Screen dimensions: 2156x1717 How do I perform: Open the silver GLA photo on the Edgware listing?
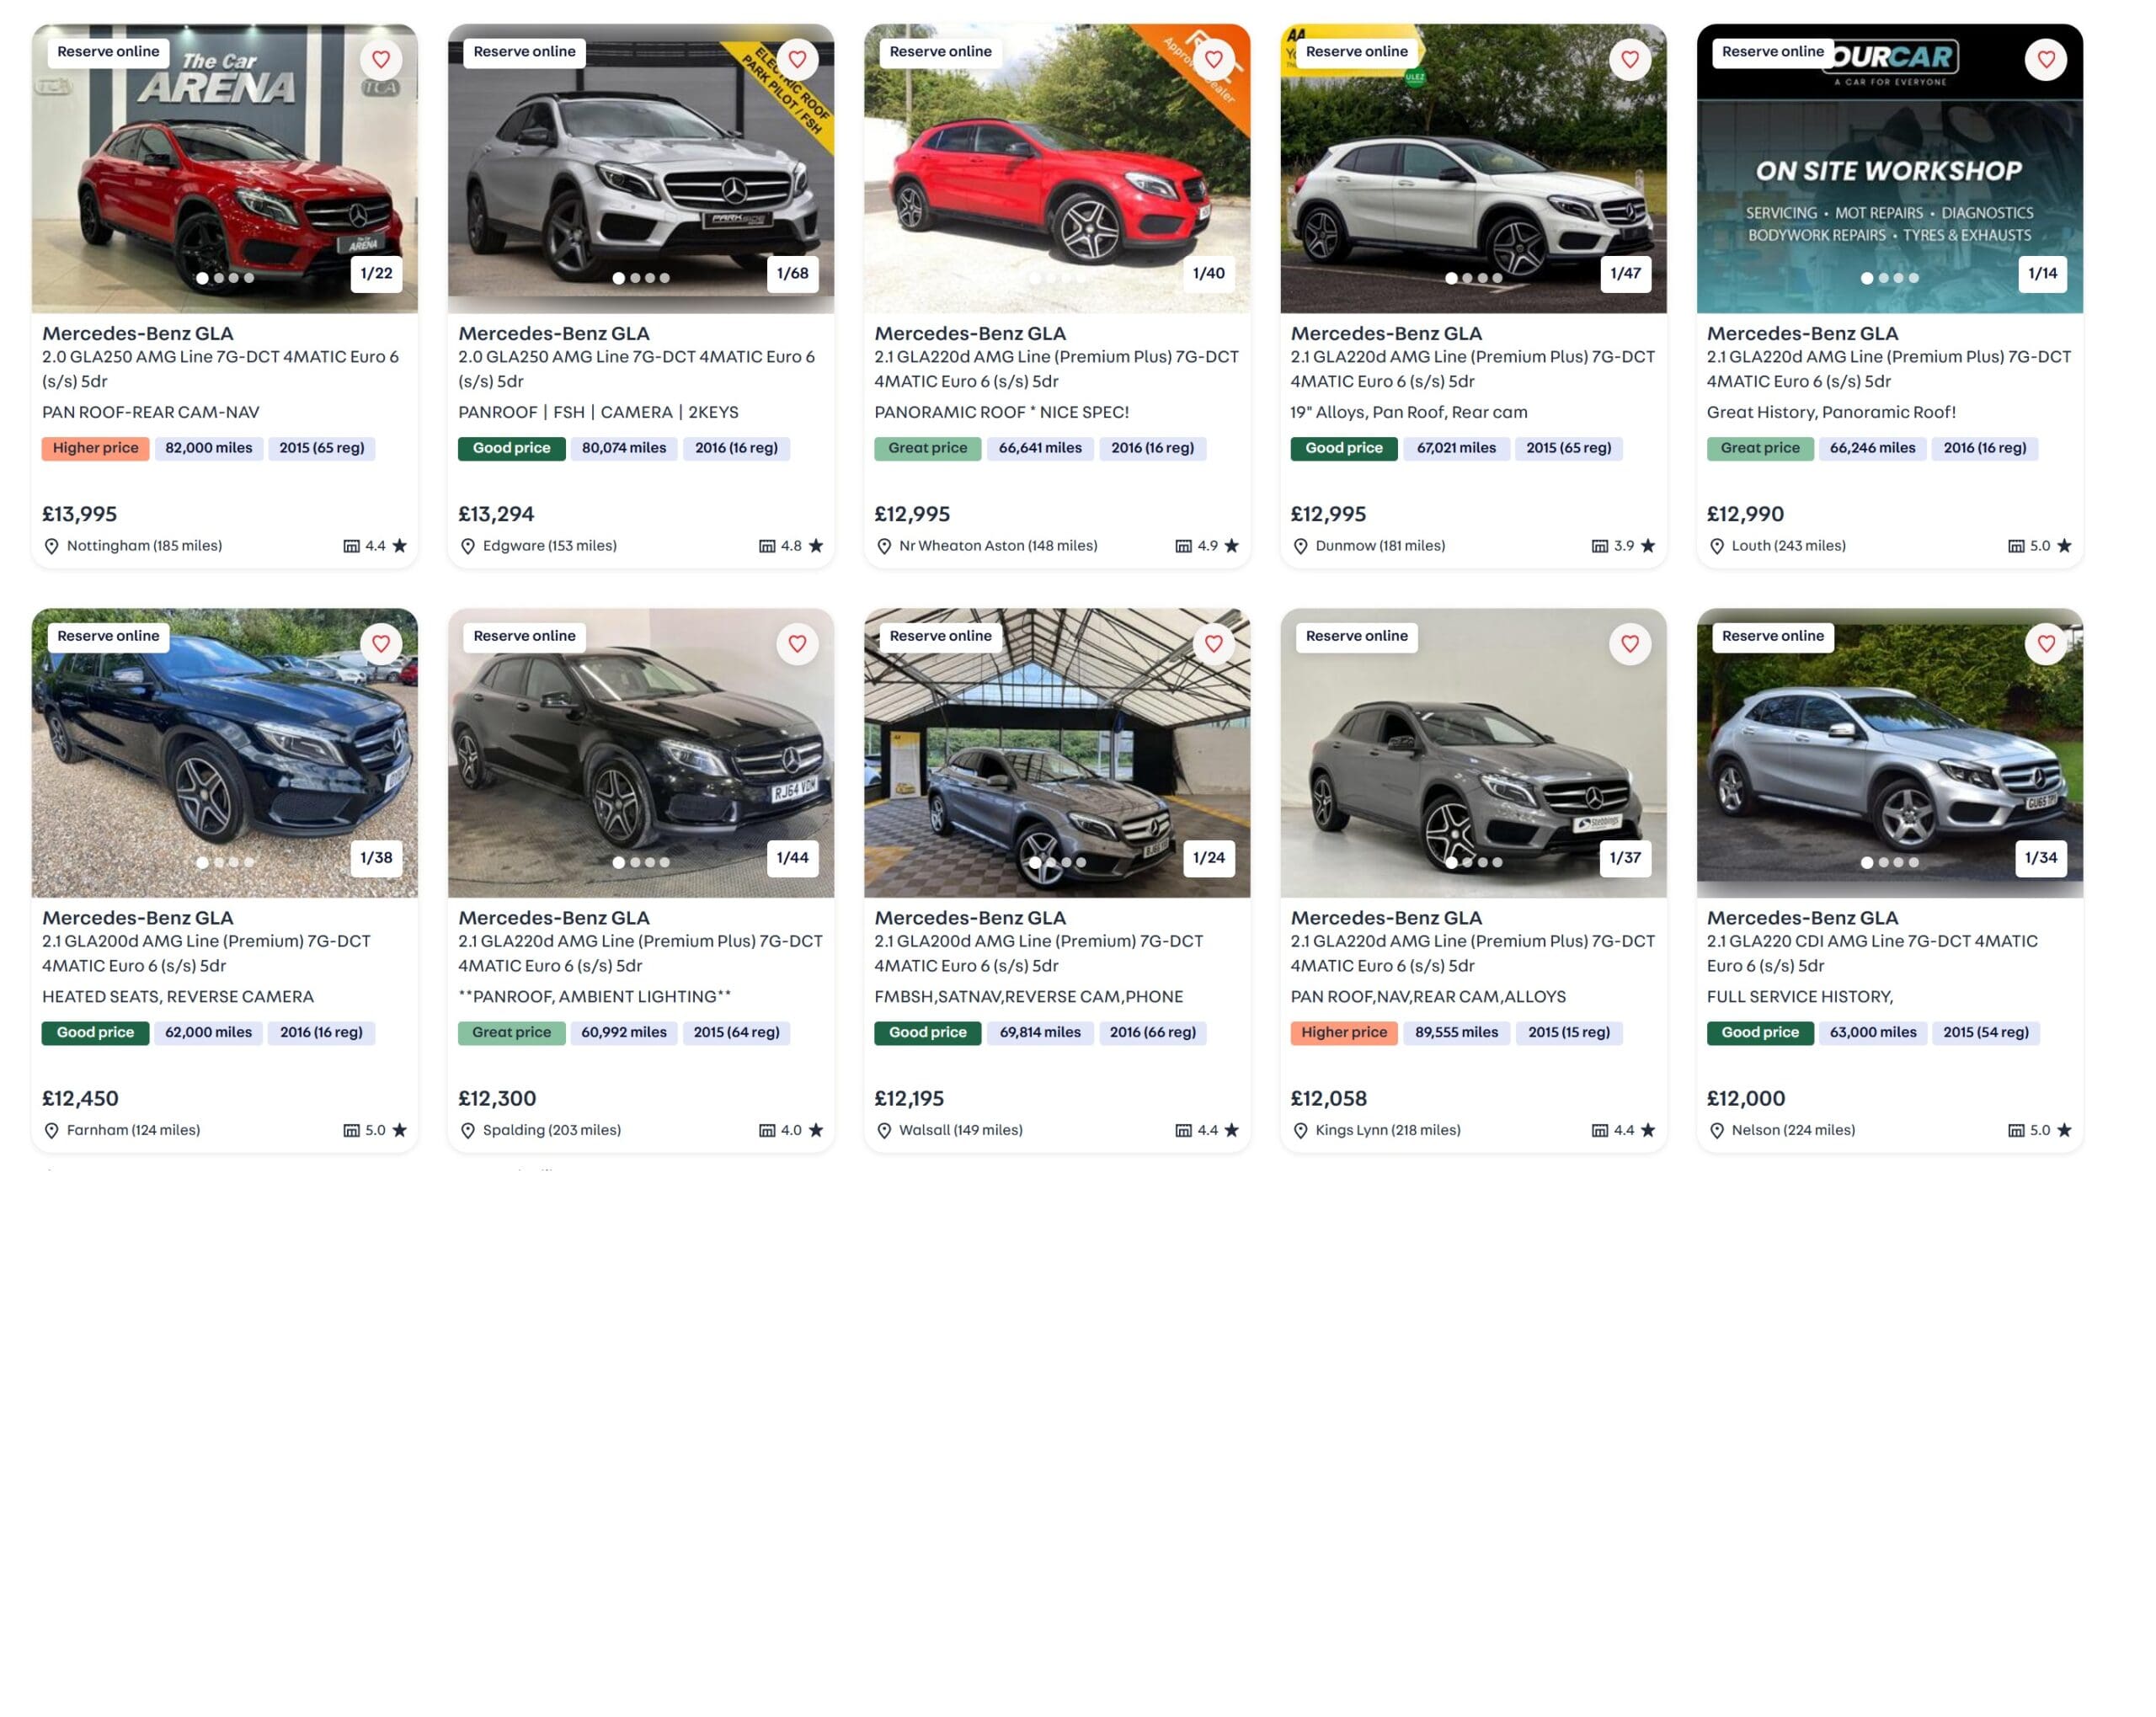point(640,168)
